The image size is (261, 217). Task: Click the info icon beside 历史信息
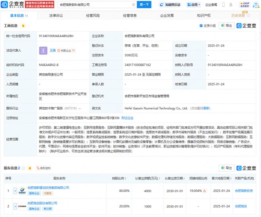click(248, 16)
